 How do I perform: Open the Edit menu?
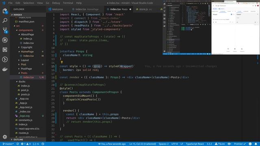click(18, 3)
